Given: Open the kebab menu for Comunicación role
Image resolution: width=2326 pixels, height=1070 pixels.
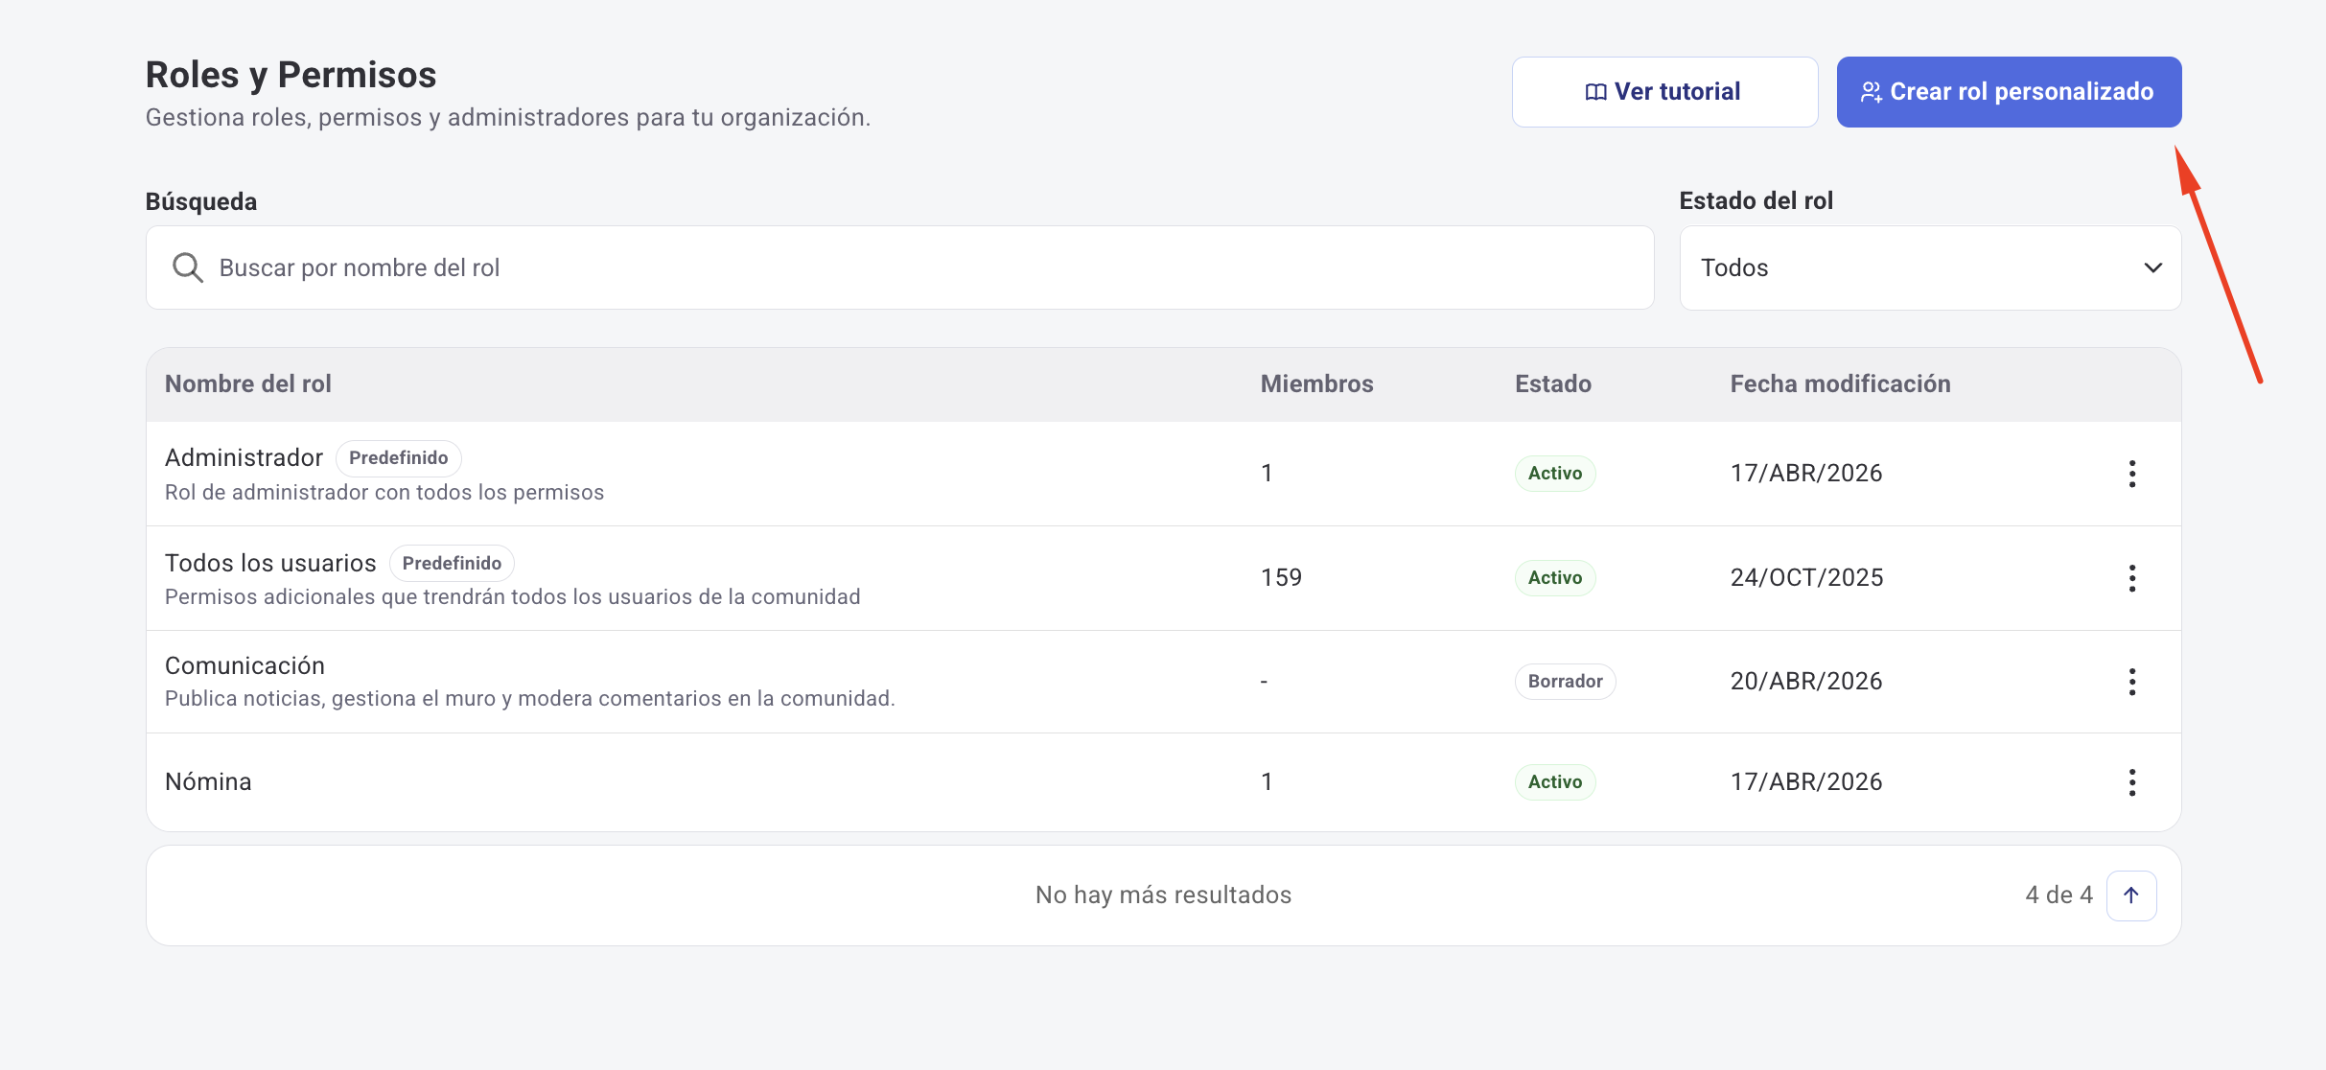Looking at the screenshot, I should pos(2132,681).
